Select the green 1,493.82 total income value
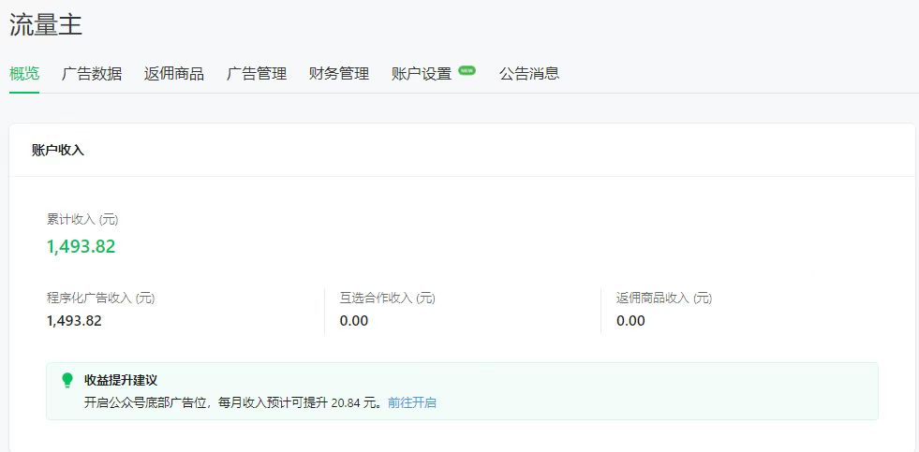 coord(81,246)
